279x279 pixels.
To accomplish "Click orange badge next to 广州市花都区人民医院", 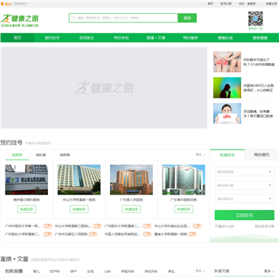I will [x=93, y=234].
